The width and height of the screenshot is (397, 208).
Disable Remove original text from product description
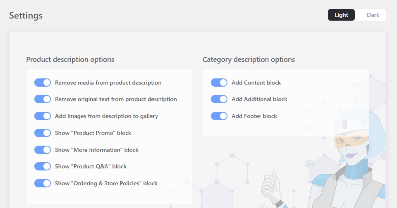tap(43, 99)
